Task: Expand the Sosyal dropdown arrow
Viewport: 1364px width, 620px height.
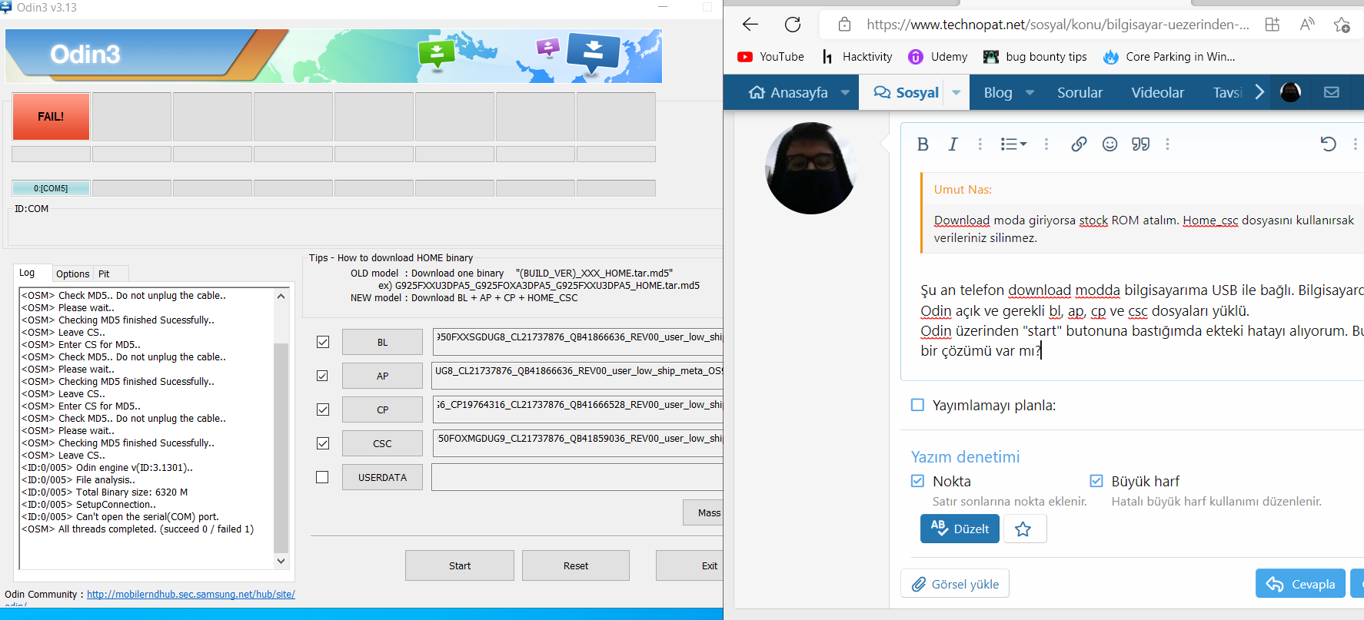Action: click(956, 93)
